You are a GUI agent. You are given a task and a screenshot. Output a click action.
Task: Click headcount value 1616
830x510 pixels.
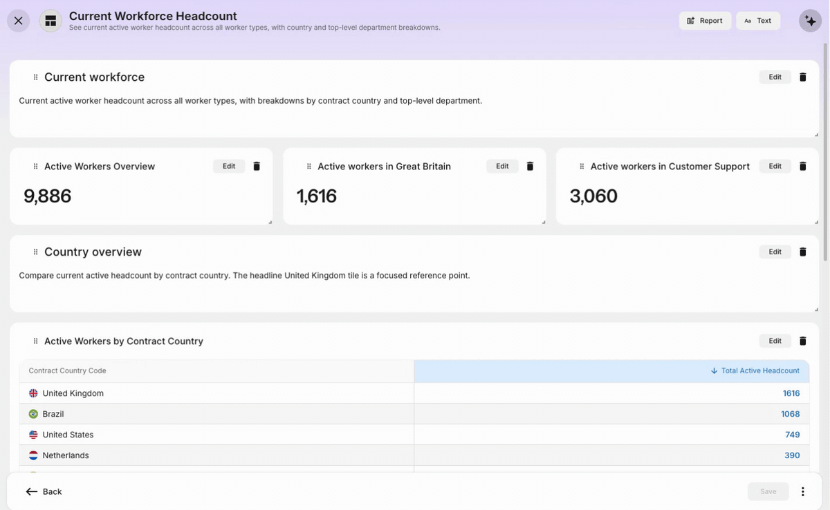(x=791, y=393)
